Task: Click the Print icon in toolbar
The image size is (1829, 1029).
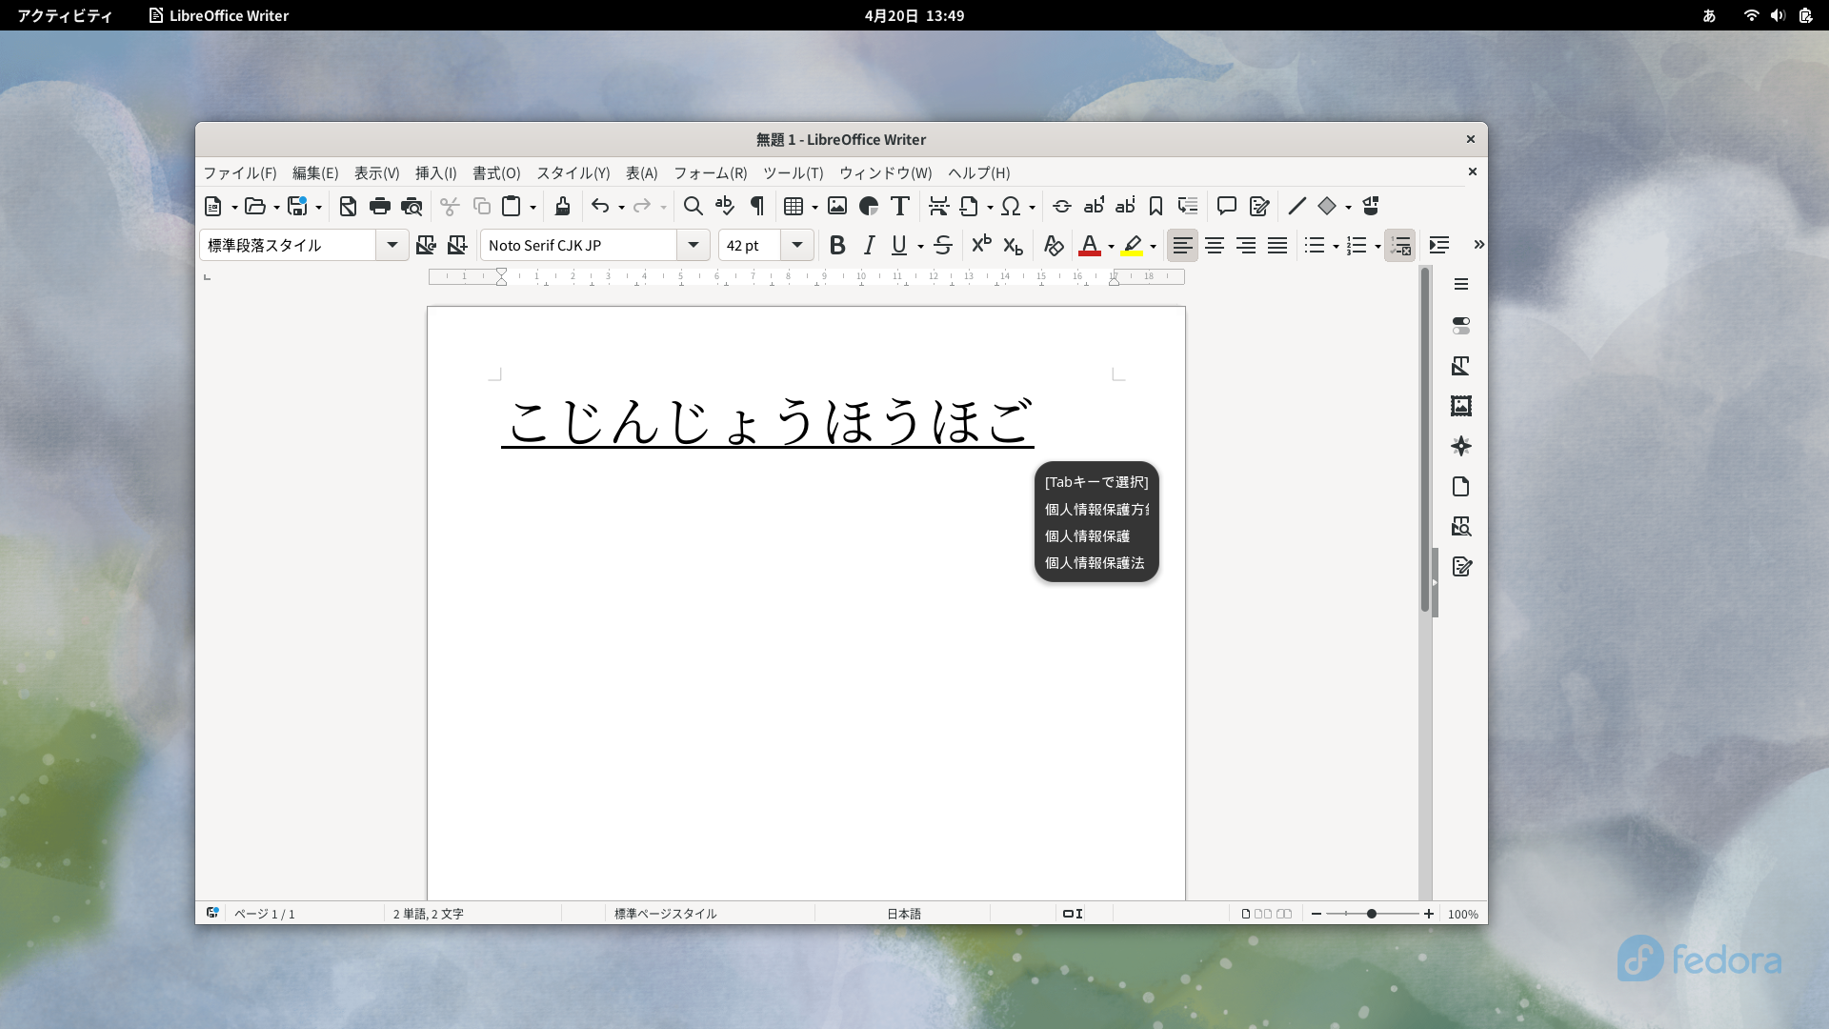Action: pos(380,206)
